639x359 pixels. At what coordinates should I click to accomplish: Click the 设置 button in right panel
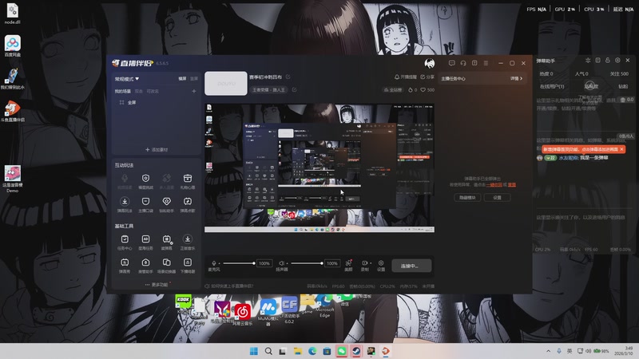pos(497,197)
